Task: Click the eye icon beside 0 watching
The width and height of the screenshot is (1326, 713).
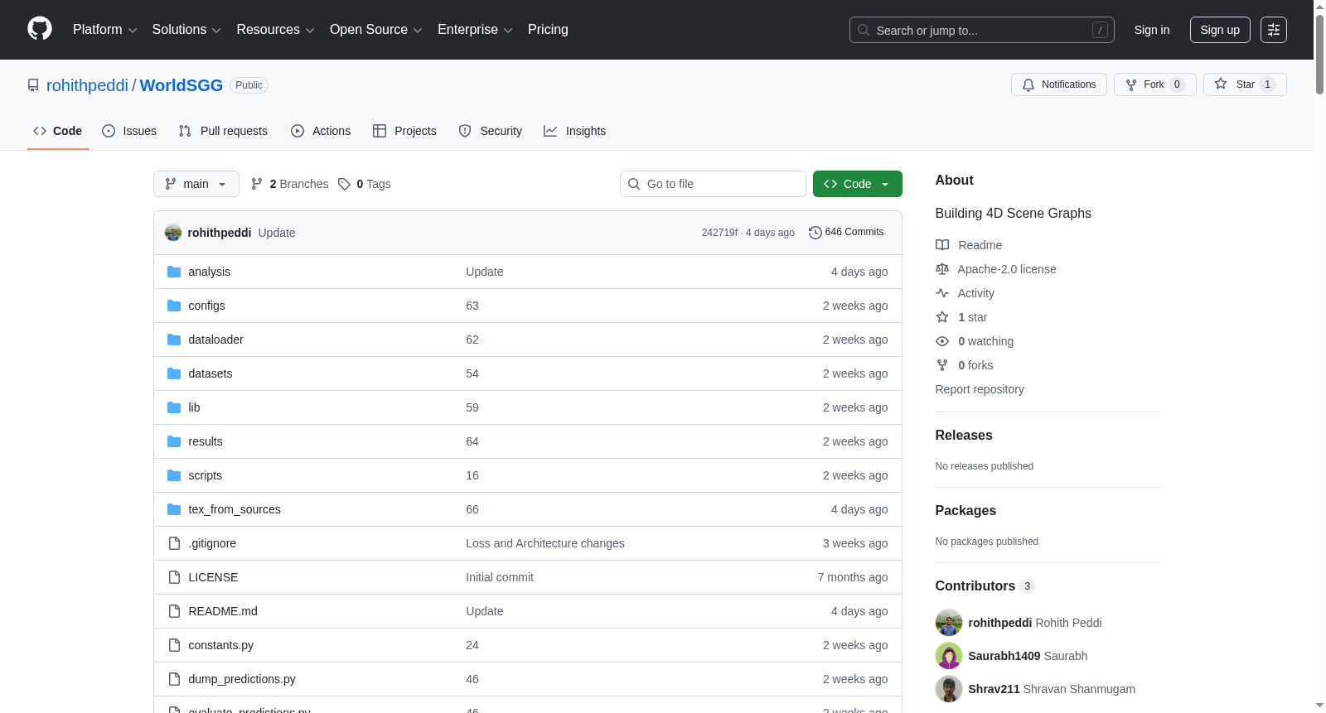Action: pos(942,341)
